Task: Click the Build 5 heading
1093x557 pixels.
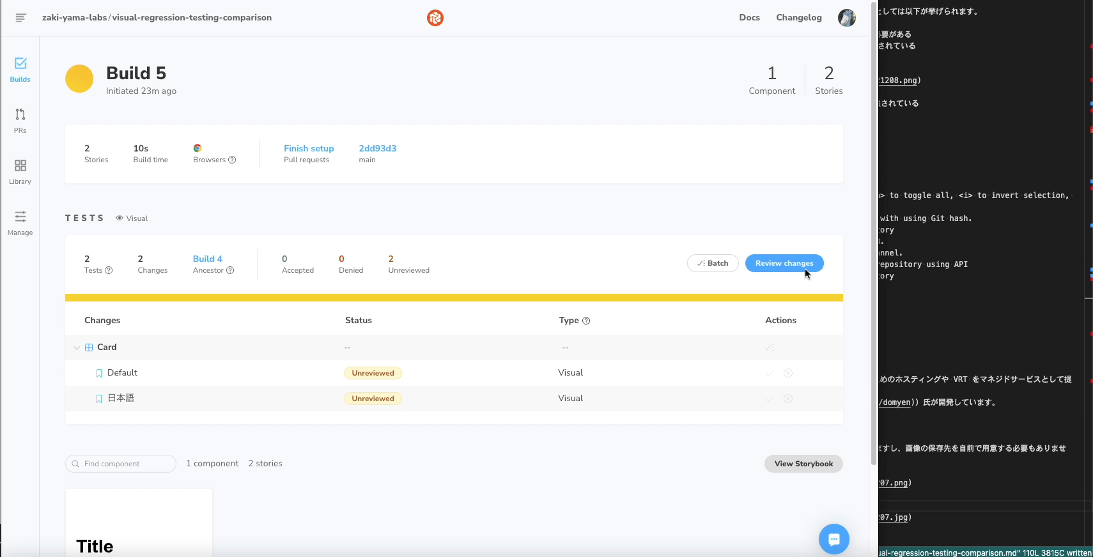Action: coord(136,73)
